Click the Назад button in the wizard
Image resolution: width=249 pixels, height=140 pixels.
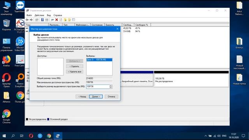point(82,96)
